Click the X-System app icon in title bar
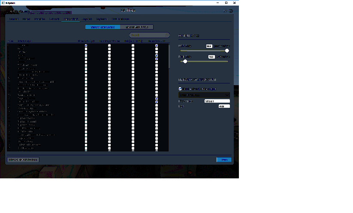 (3, 3)
